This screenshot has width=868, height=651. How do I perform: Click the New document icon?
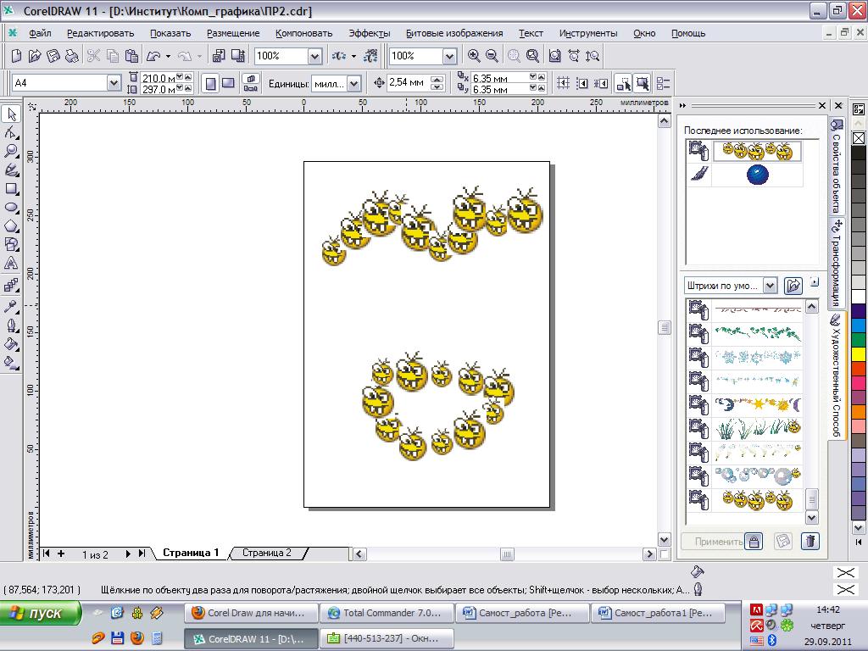[x=17, y=55]
